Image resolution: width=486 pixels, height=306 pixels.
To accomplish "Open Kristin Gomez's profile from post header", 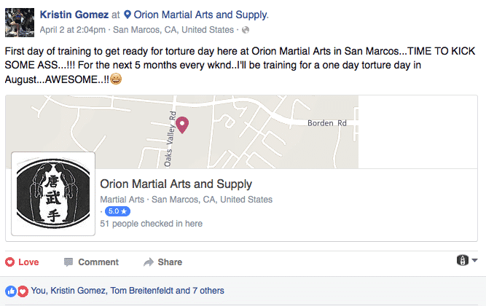I will [74, 15].
